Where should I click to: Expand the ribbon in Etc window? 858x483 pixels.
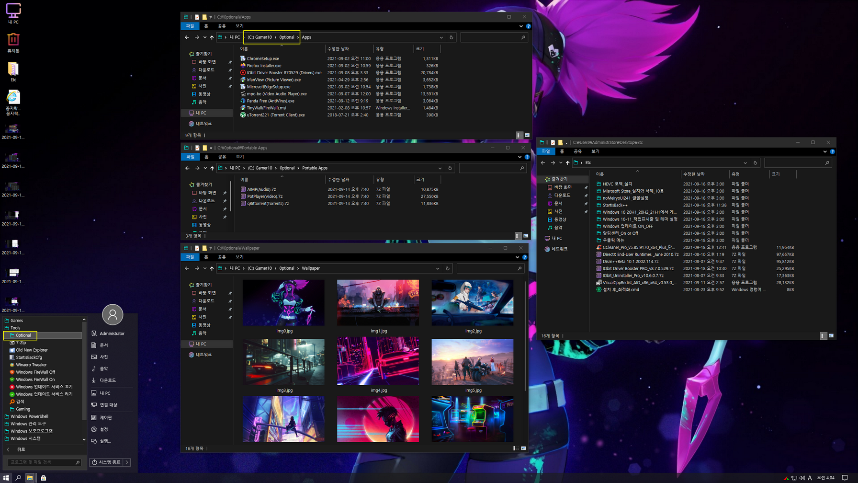pos(825,151)
